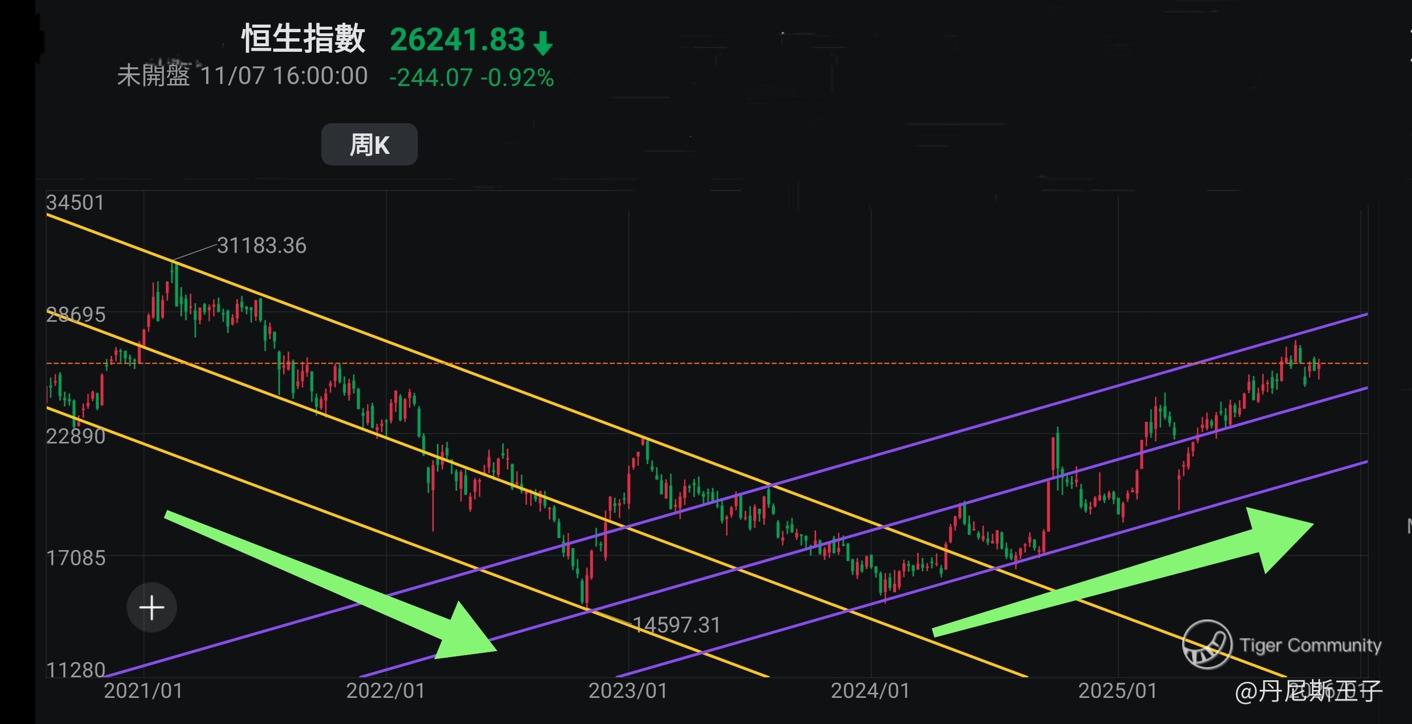The height and width of the screenshot is (724, 1412).
Task: Click the 31183.36 high price label
Action: pyautogui.click(x=261, y=245)
